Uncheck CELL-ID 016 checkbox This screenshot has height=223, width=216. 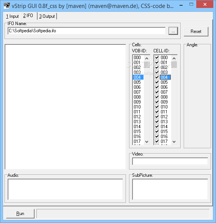[x=157, y=137]
